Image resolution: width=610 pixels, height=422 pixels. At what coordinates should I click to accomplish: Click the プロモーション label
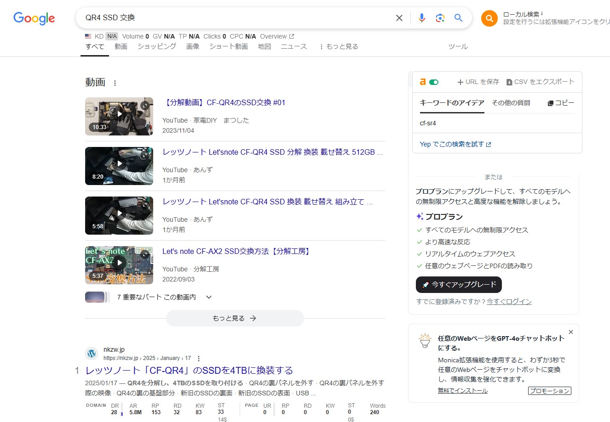[x=550, y=391]
